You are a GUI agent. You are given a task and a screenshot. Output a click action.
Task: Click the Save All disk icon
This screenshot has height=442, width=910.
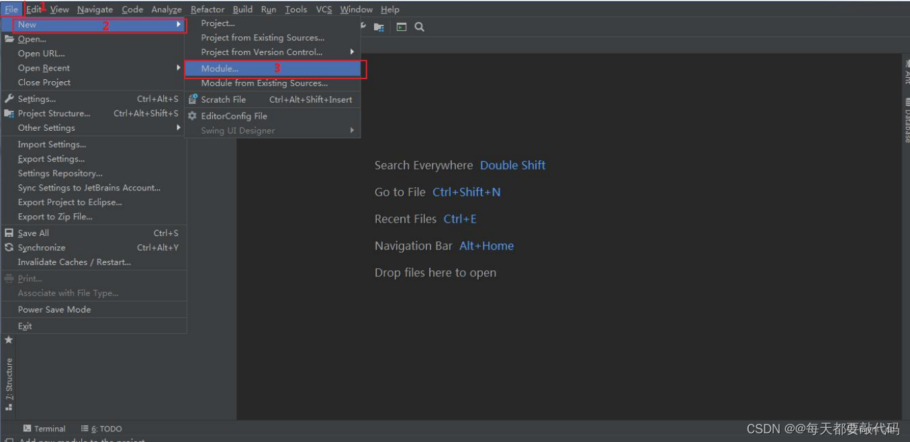tap(9, 233)
